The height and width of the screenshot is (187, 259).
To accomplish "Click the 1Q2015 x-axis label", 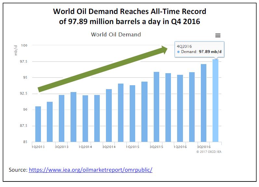I will [x=133, y=147].
